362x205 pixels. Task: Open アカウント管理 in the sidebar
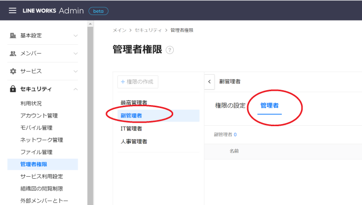point(39,115)
